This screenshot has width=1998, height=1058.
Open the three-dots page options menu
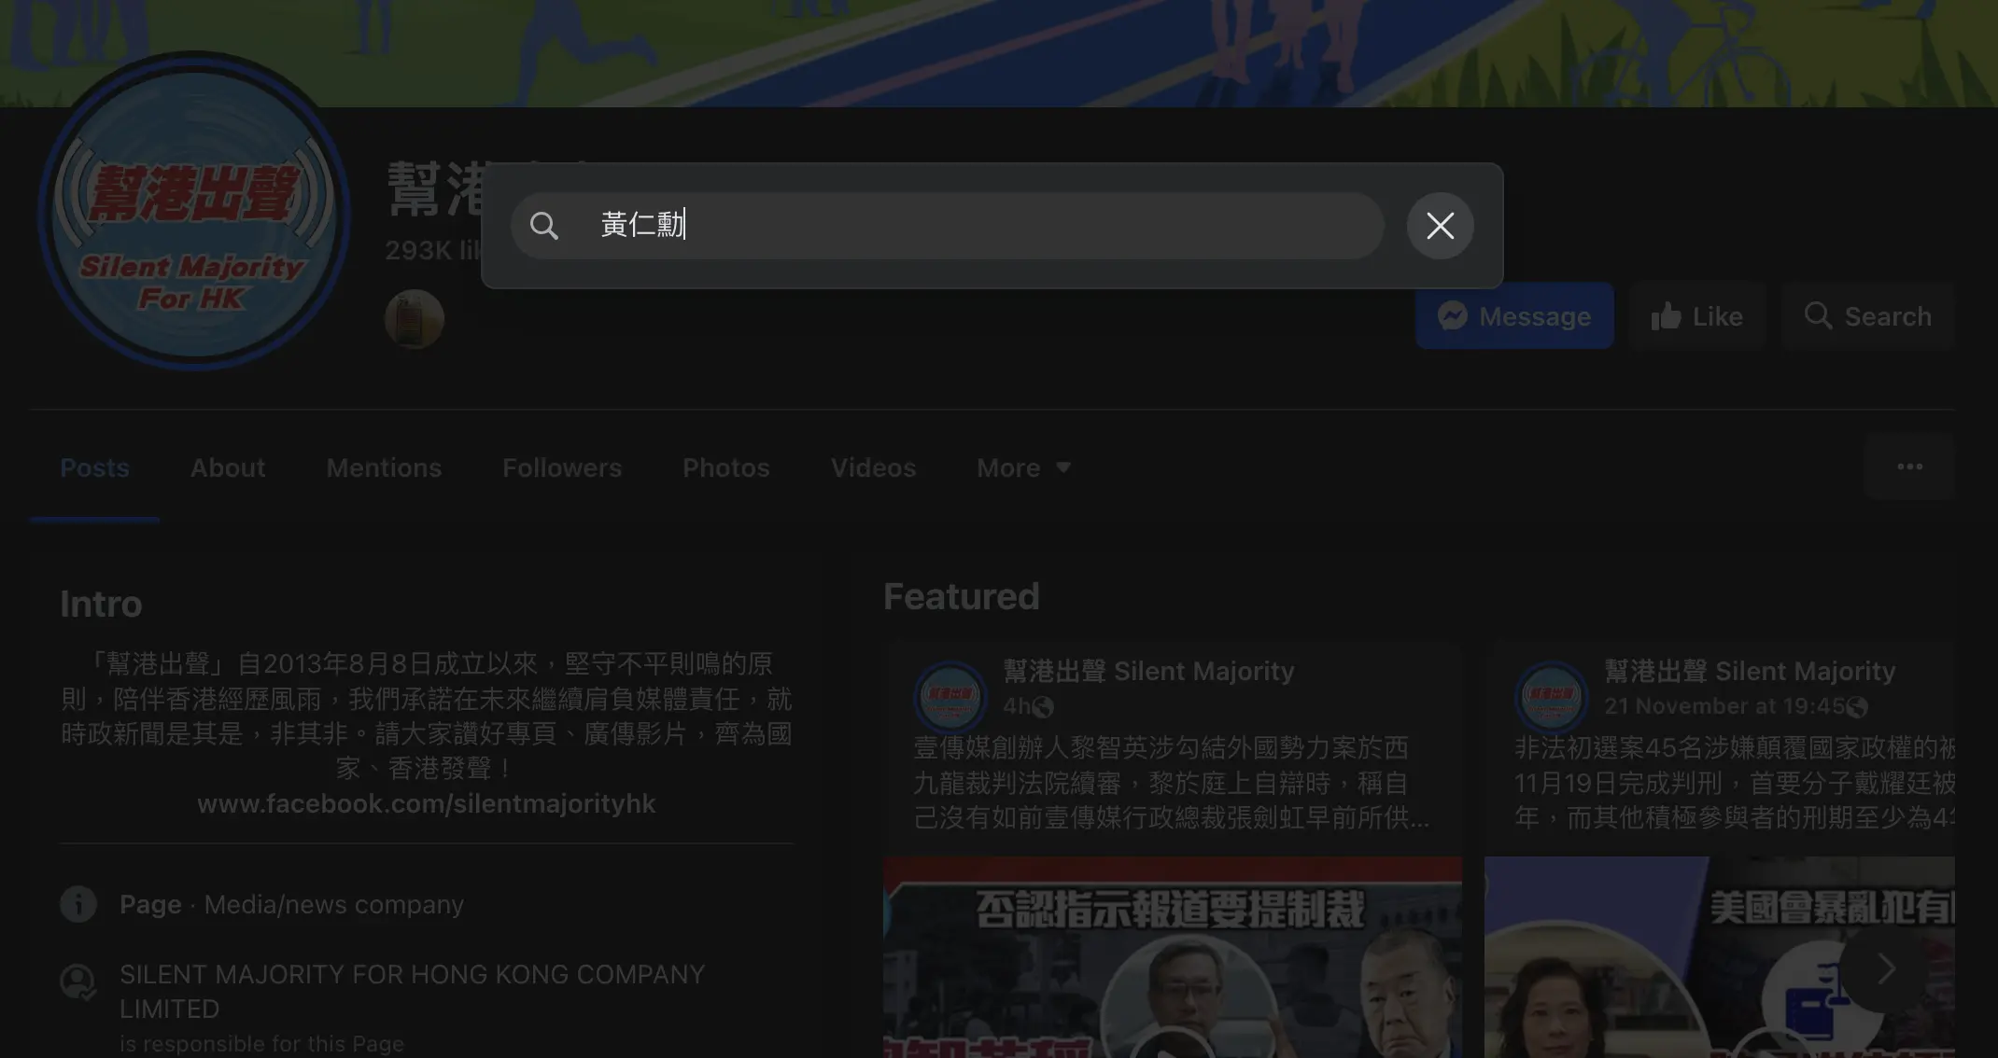coord(1909,466)
